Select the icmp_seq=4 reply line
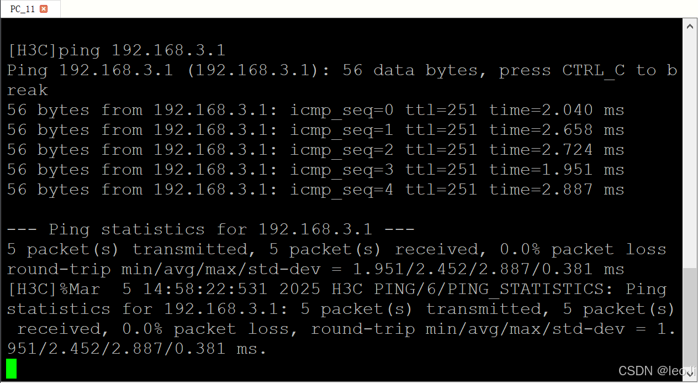This screenshot has width=698, height=383. [315, 189]
